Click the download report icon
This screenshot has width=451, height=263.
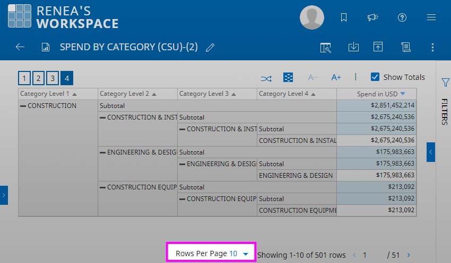coord(353,47)
